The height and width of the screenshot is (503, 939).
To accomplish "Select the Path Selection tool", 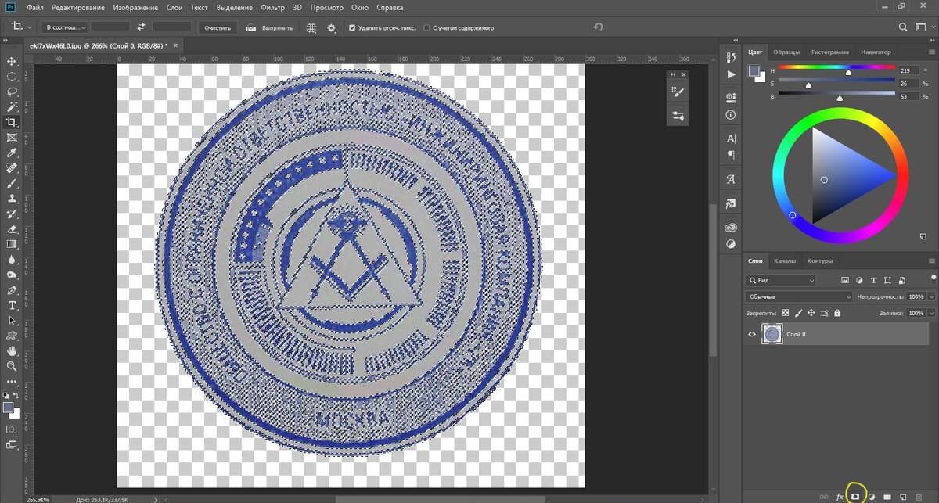I will [x=12, y=320].
